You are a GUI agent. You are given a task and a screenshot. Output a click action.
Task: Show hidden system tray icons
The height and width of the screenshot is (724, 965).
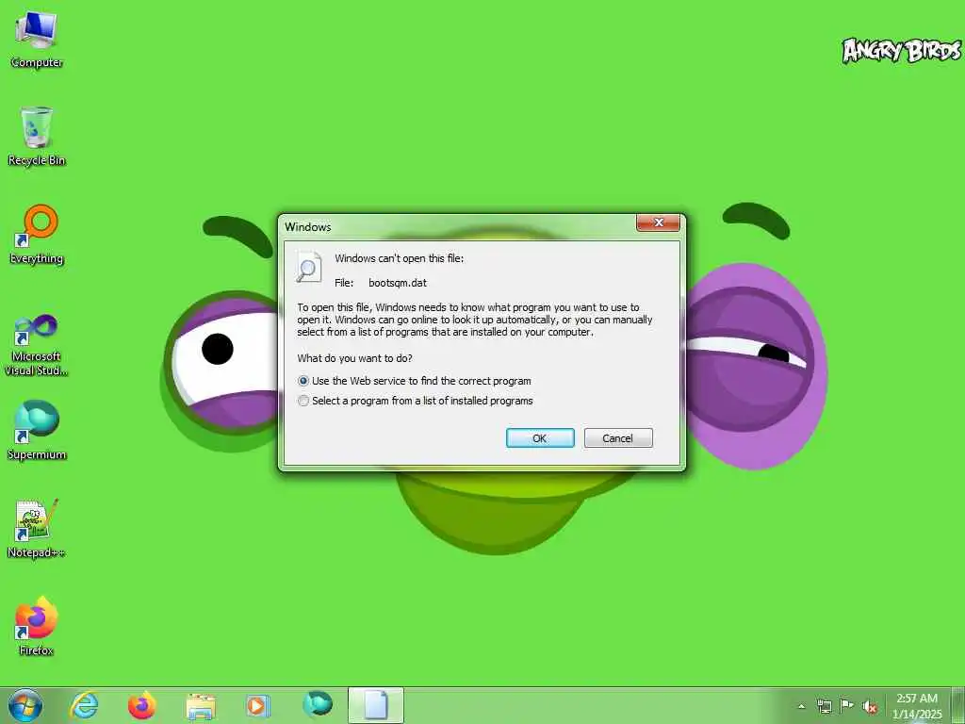point(801,706)
